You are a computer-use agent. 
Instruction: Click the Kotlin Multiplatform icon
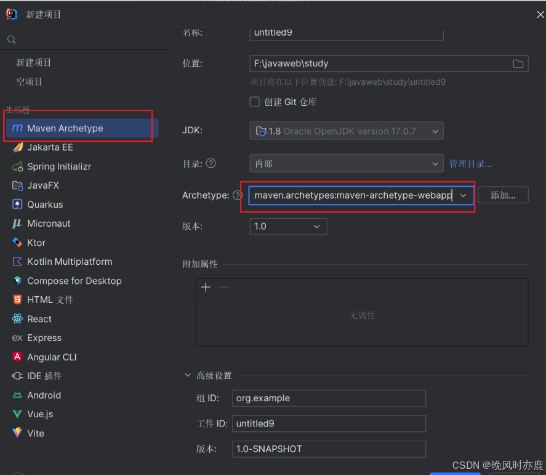17,262
